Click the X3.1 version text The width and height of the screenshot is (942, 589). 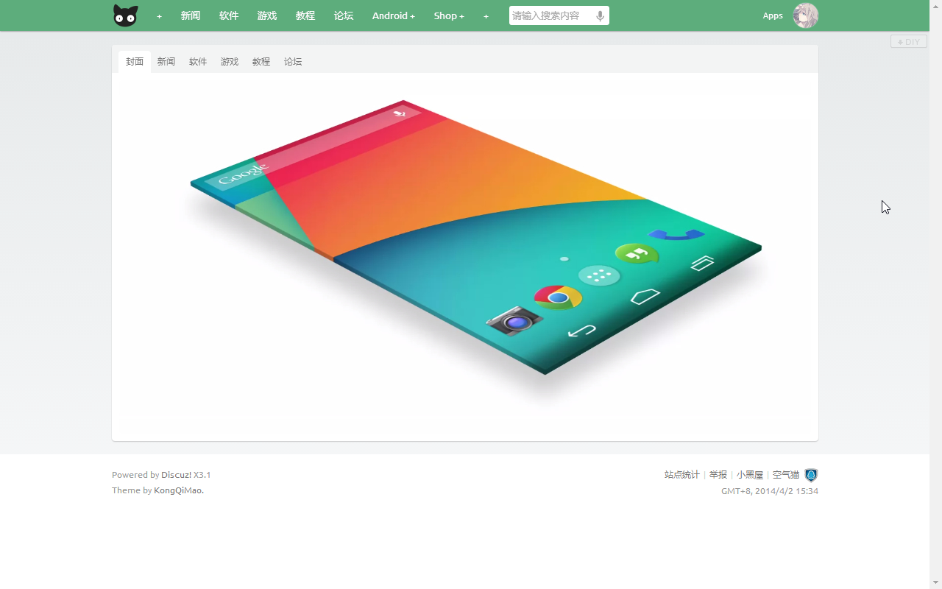point(202,475)
